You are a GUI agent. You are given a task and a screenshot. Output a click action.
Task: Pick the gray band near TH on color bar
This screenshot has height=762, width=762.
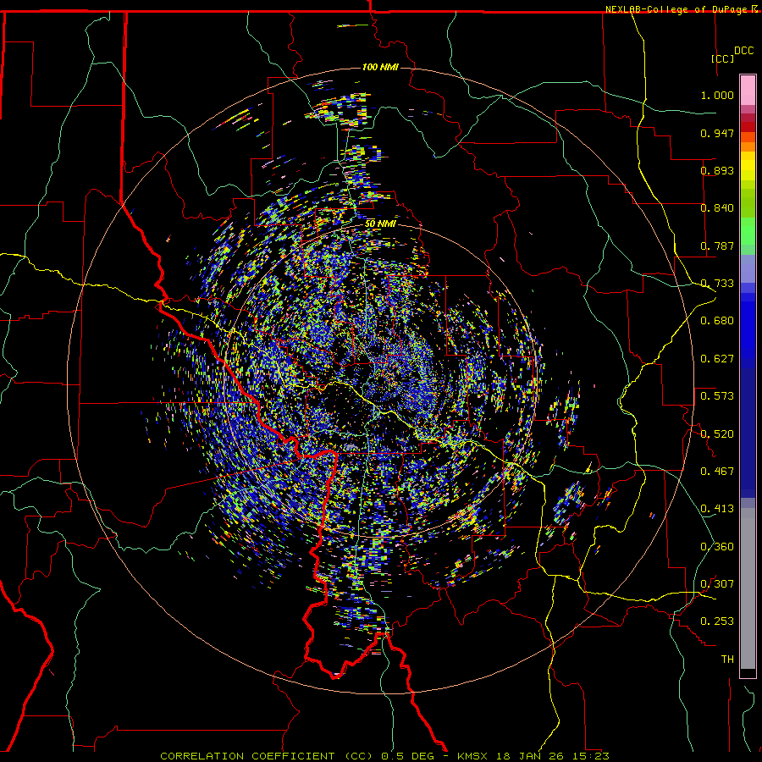748,589
